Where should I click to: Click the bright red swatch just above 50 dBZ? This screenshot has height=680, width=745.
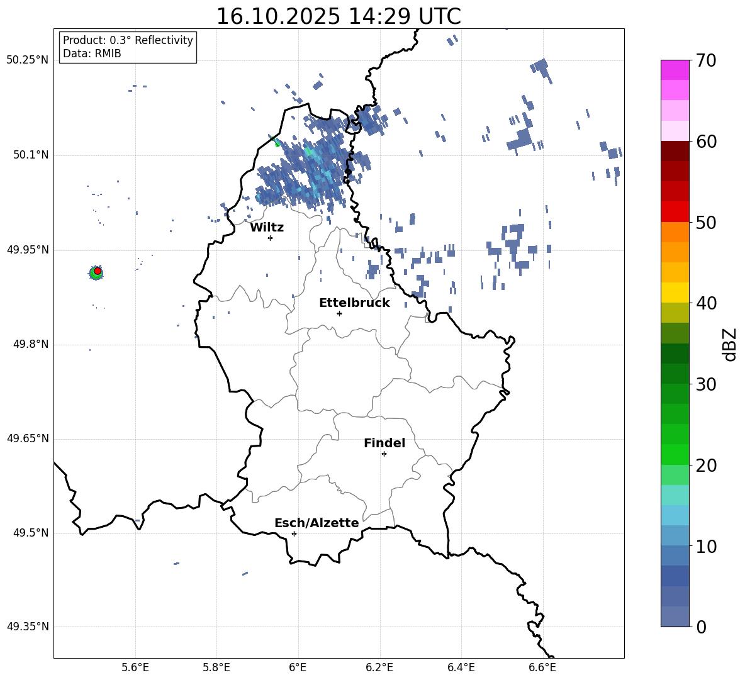tap(675, 212)
